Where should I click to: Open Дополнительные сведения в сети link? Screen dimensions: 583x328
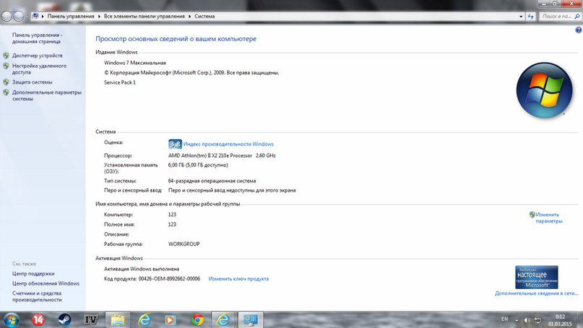(x=537, y=293)
